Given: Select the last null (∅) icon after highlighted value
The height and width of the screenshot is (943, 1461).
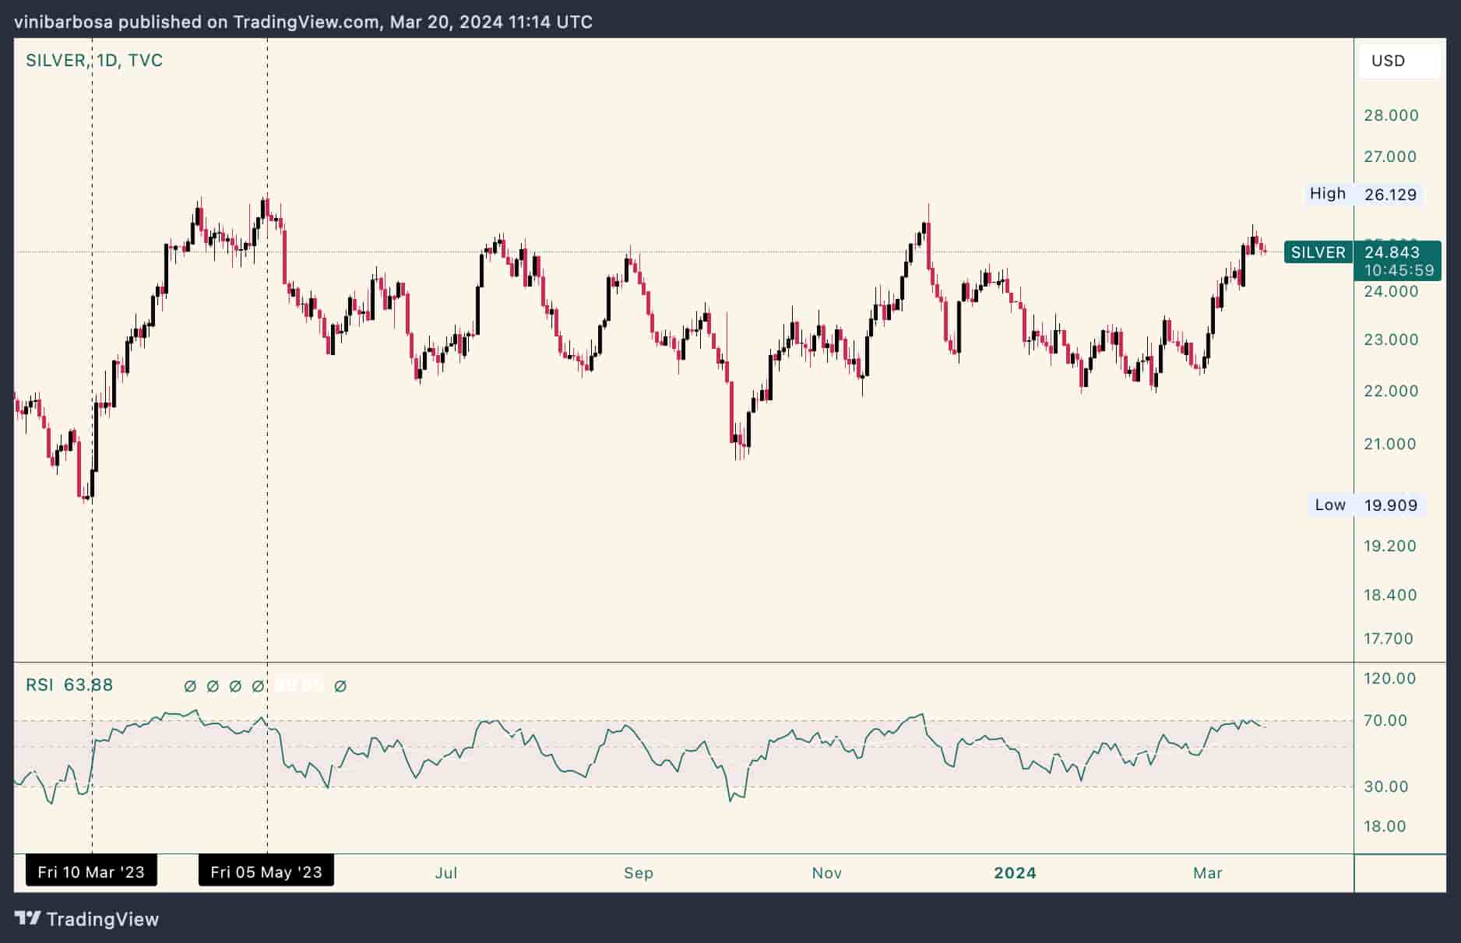Looking at the screenshot, I should click(339, 686).
